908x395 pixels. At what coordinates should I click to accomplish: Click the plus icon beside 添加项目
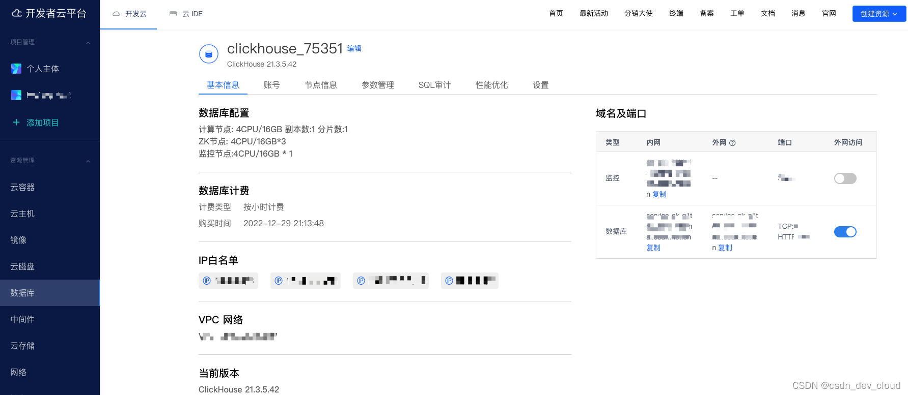click(x=16, y=123)
